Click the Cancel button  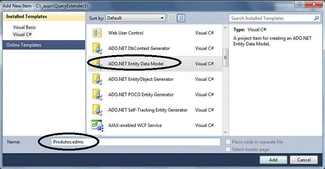coord(304,160)
